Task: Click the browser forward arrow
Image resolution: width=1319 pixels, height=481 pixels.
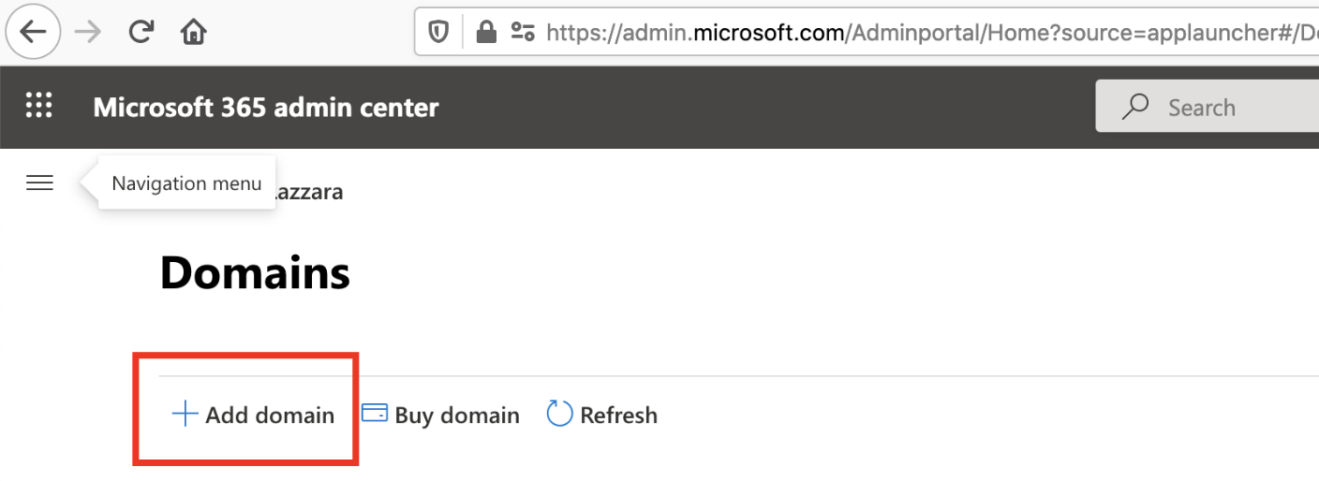Action: pyautogui.click(x=88, y=33)
